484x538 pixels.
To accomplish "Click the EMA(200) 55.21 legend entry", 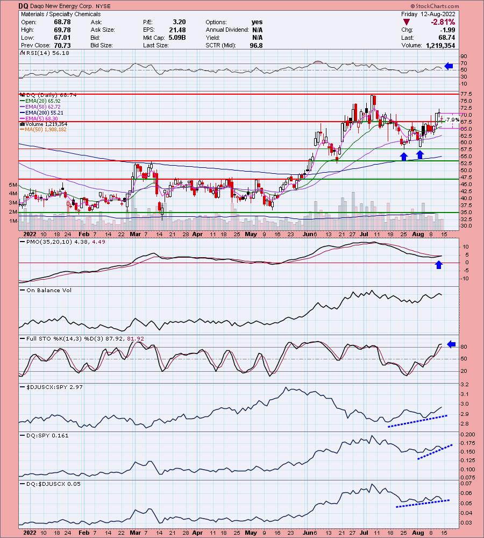I will point(41,112).
